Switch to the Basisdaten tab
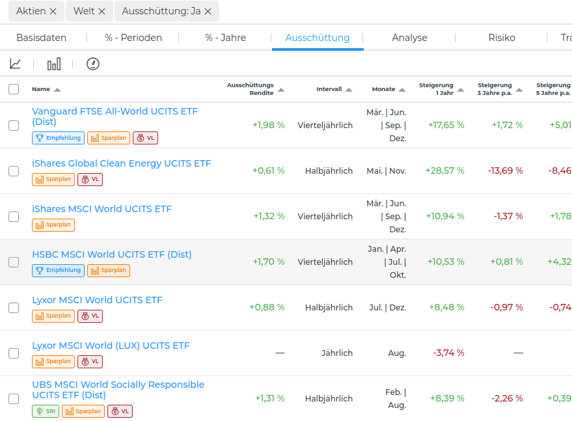 pos(42,38)
